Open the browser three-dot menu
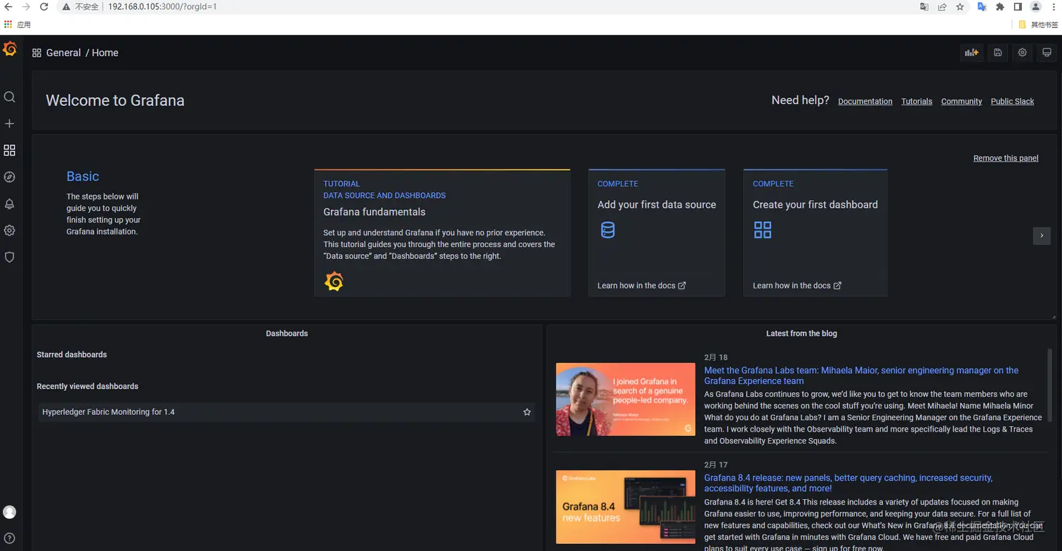Screen dimensions: 1062x551 [1053, 6]
